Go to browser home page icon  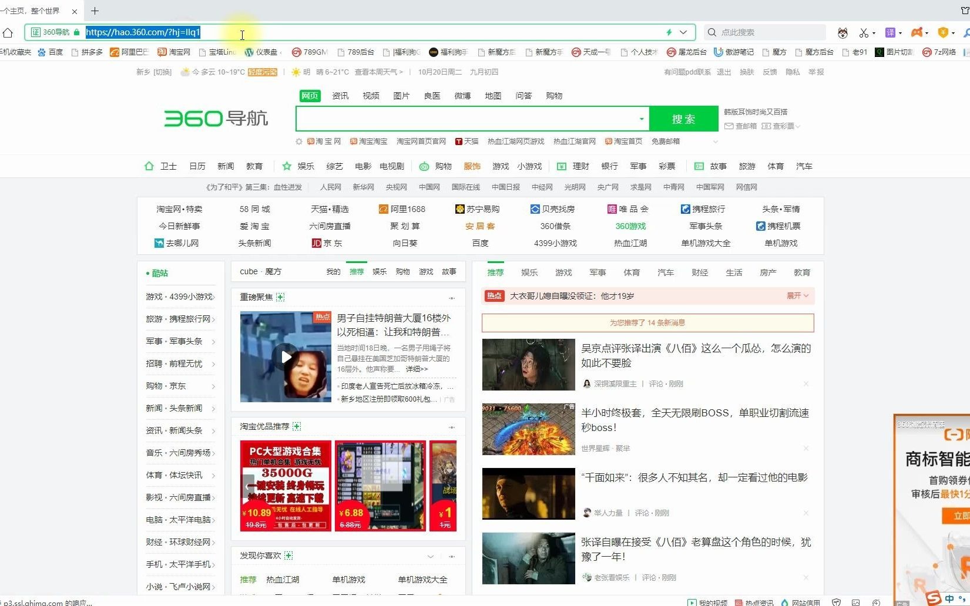pos(8,32)
